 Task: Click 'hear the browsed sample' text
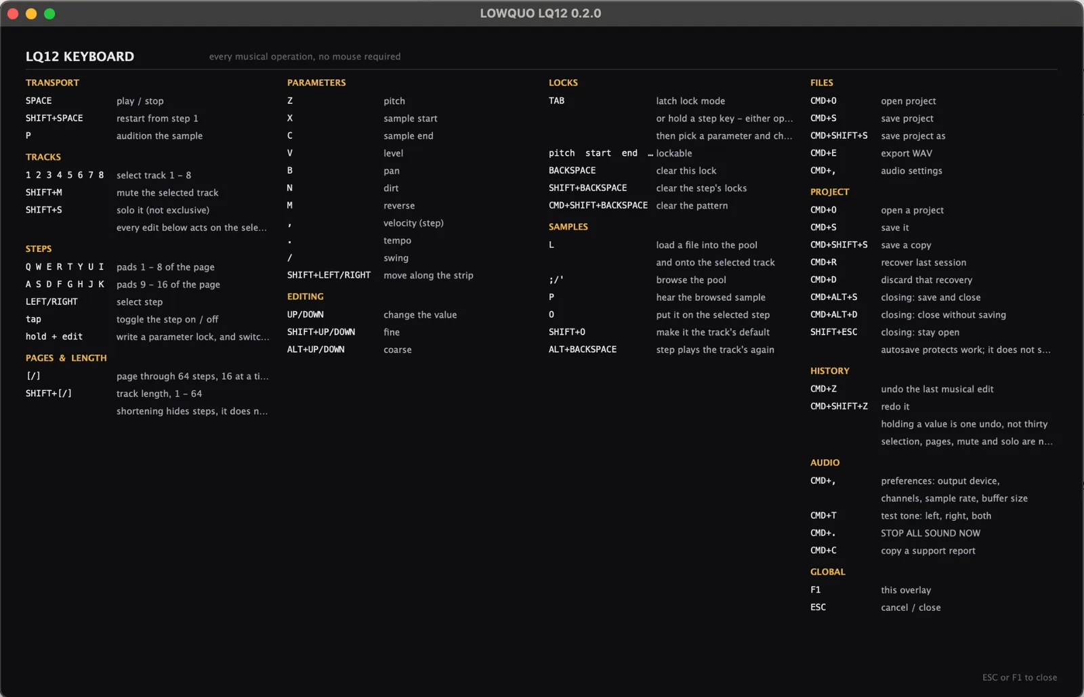(x=711, y=297)
